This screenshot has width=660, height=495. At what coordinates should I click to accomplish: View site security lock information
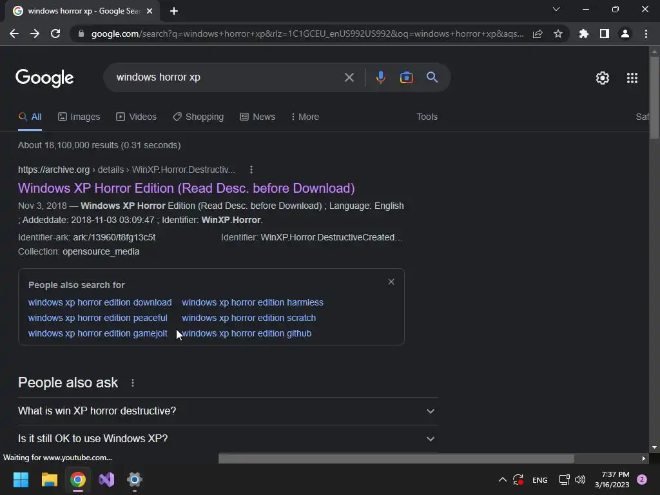(x=81, y=34)
